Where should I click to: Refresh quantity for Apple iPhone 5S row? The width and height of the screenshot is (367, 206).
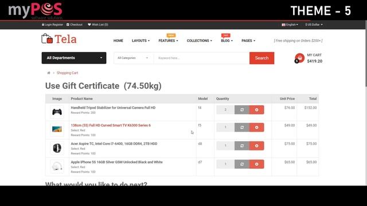tap(242, 164)
